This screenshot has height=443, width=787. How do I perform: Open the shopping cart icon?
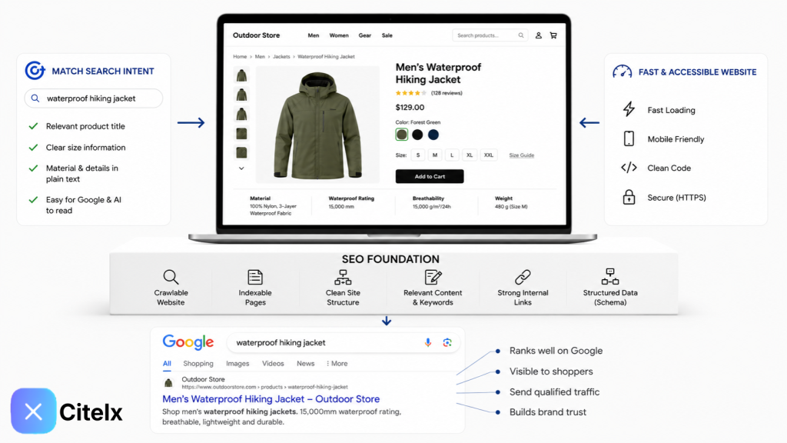[553, 35]
